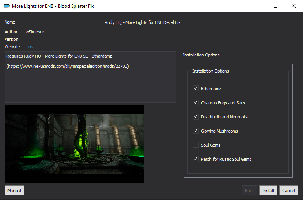Toggle the Bthardamz checkbox
This screenshot has height=200, width=303.
pyautogui.click(x=196, y=89)
